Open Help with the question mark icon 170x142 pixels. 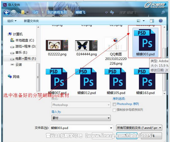(161, 21)
